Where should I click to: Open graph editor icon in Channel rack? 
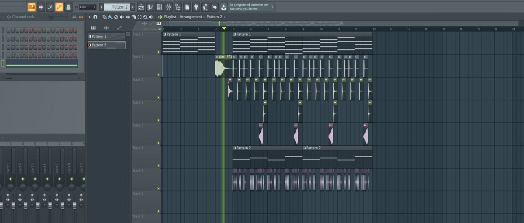[x=74, y=17]
